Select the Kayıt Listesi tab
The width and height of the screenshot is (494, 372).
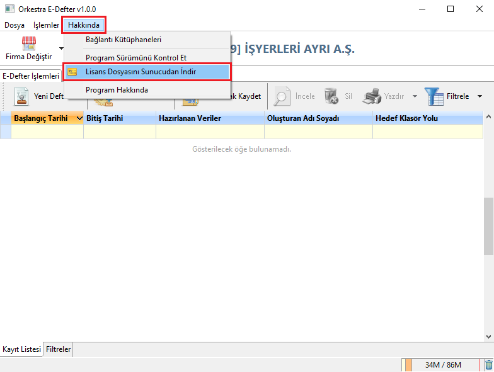[22, 349]
